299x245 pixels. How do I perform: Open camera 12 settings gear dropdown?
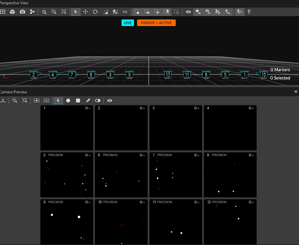pos(250,202)
